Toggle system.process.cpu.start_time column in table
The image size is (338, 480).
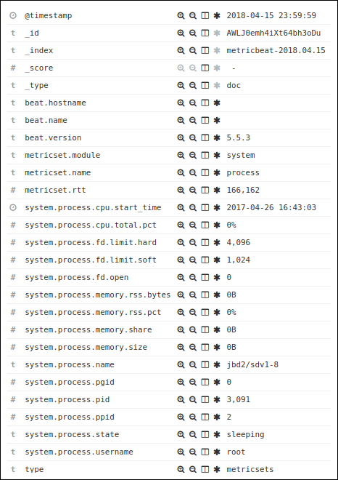click(x=205, y=207)
